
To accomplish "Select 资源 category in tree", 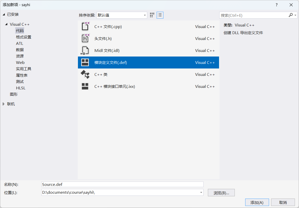I will click(20, 56).
